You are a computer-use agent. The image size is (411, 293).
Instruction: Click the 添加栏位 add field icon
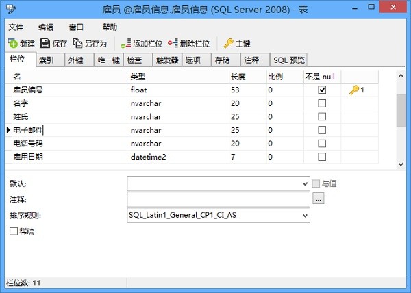[126, 43]
